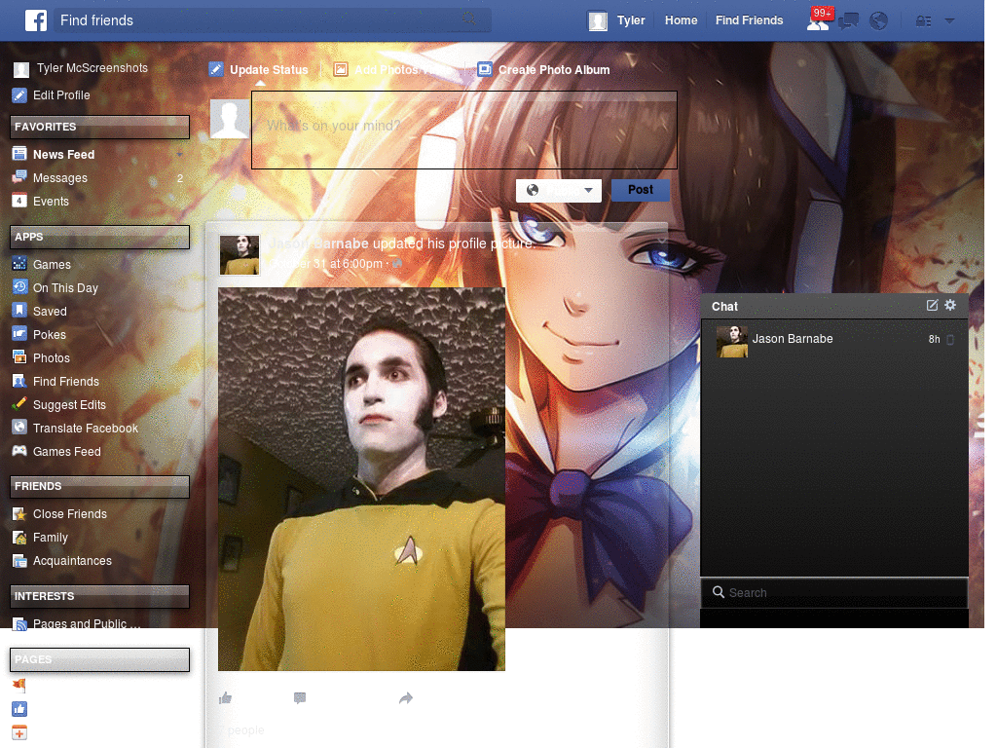Open chat with Jason Barnabe
Image resolution: width=997 pixels, height=748 pixels.
pos(834,340)
